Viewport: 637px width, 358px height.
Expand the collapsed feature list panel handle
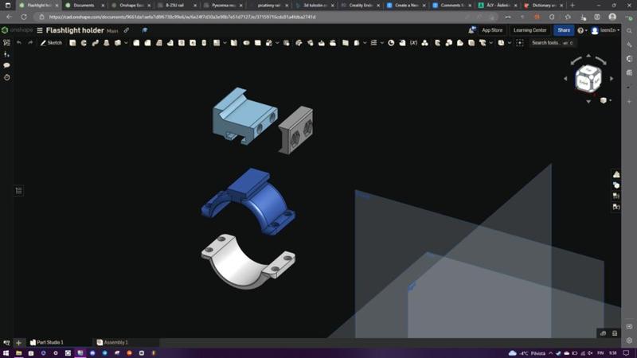click(x=18, y=191)
